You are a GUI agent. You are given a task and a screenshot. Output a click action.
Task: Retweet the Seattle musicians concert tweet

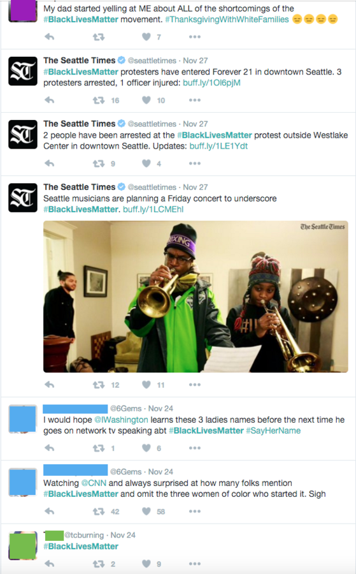click(x=99, y=385)
